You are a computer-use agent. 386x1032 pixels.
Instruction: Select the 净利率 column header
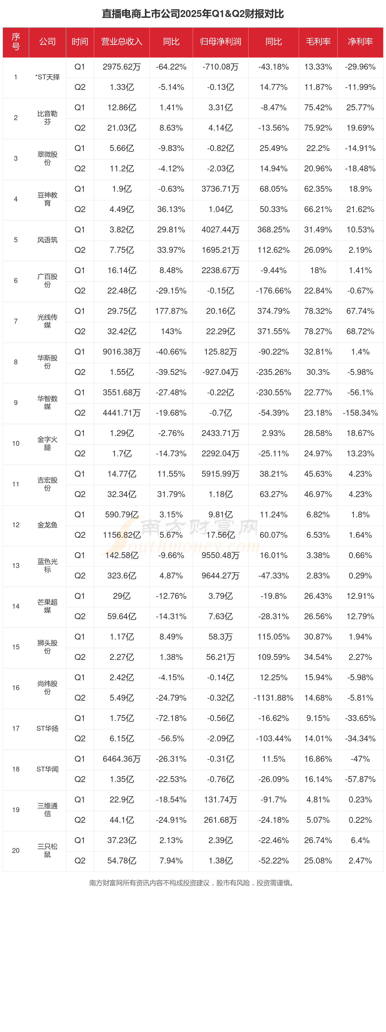(x=360, y=42)
